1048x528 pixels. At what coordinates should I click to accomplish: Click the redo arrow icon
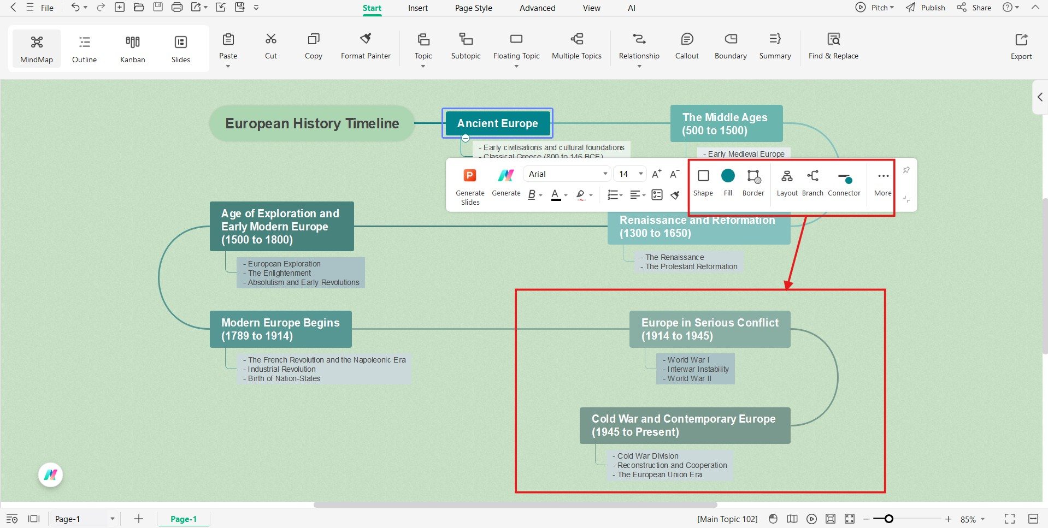[101, 7]
